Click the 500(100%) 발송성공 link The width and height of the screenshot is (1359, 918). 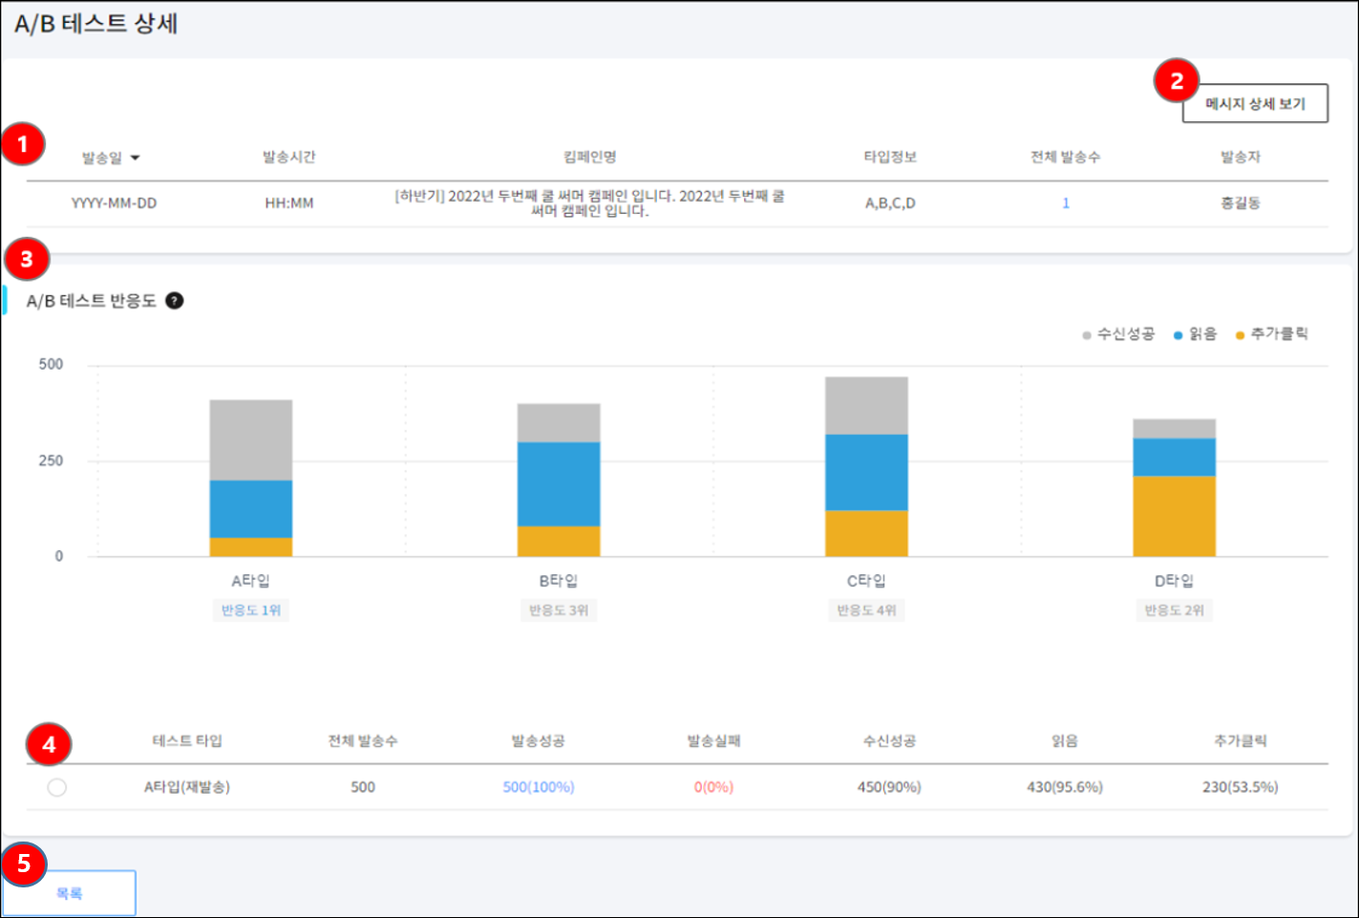[x=539, y=787]
